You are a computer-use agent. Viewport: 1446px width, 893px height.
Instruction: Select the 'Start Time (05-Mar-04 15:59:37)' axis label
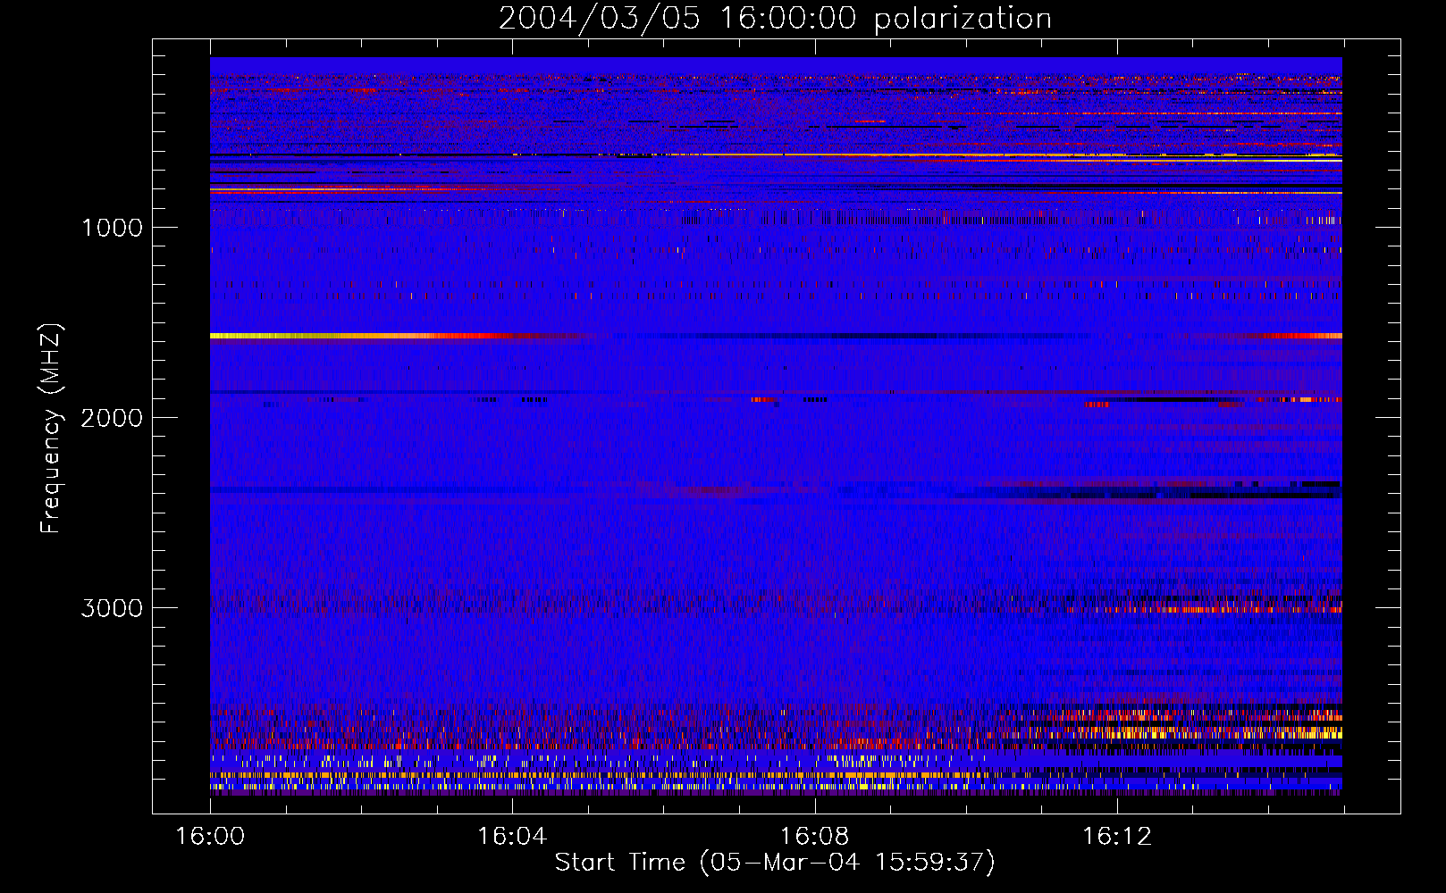(x=775, y=863)
